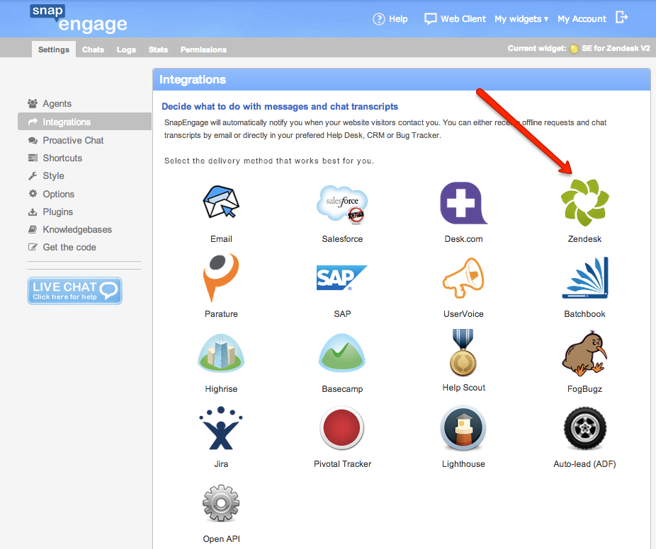Click the green Zendesk logo
This screenshot has width=656, height=549.
[x=584, y=202]
